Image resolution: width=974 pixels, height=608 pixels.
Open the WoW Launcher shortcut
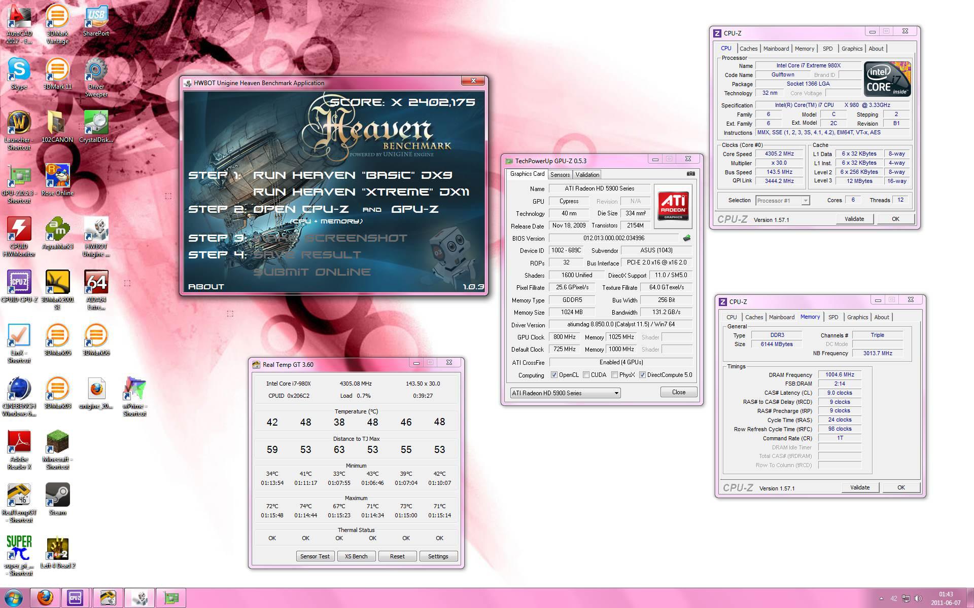[19, 130]
